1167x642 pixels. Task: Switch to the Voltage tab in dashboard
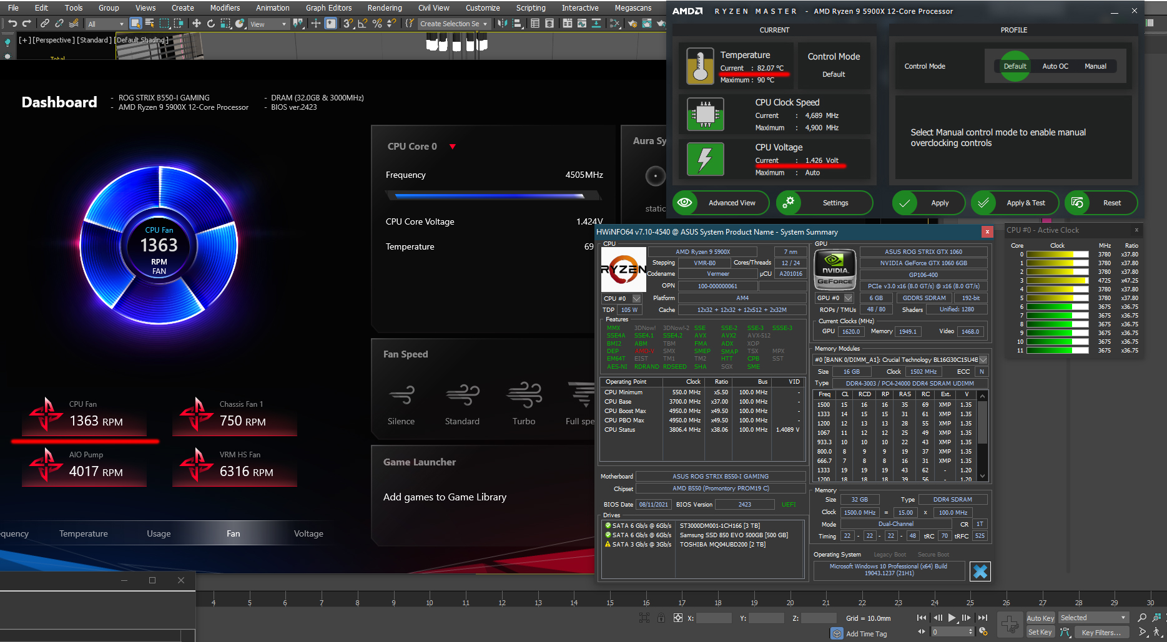click(x=308, y=533)
